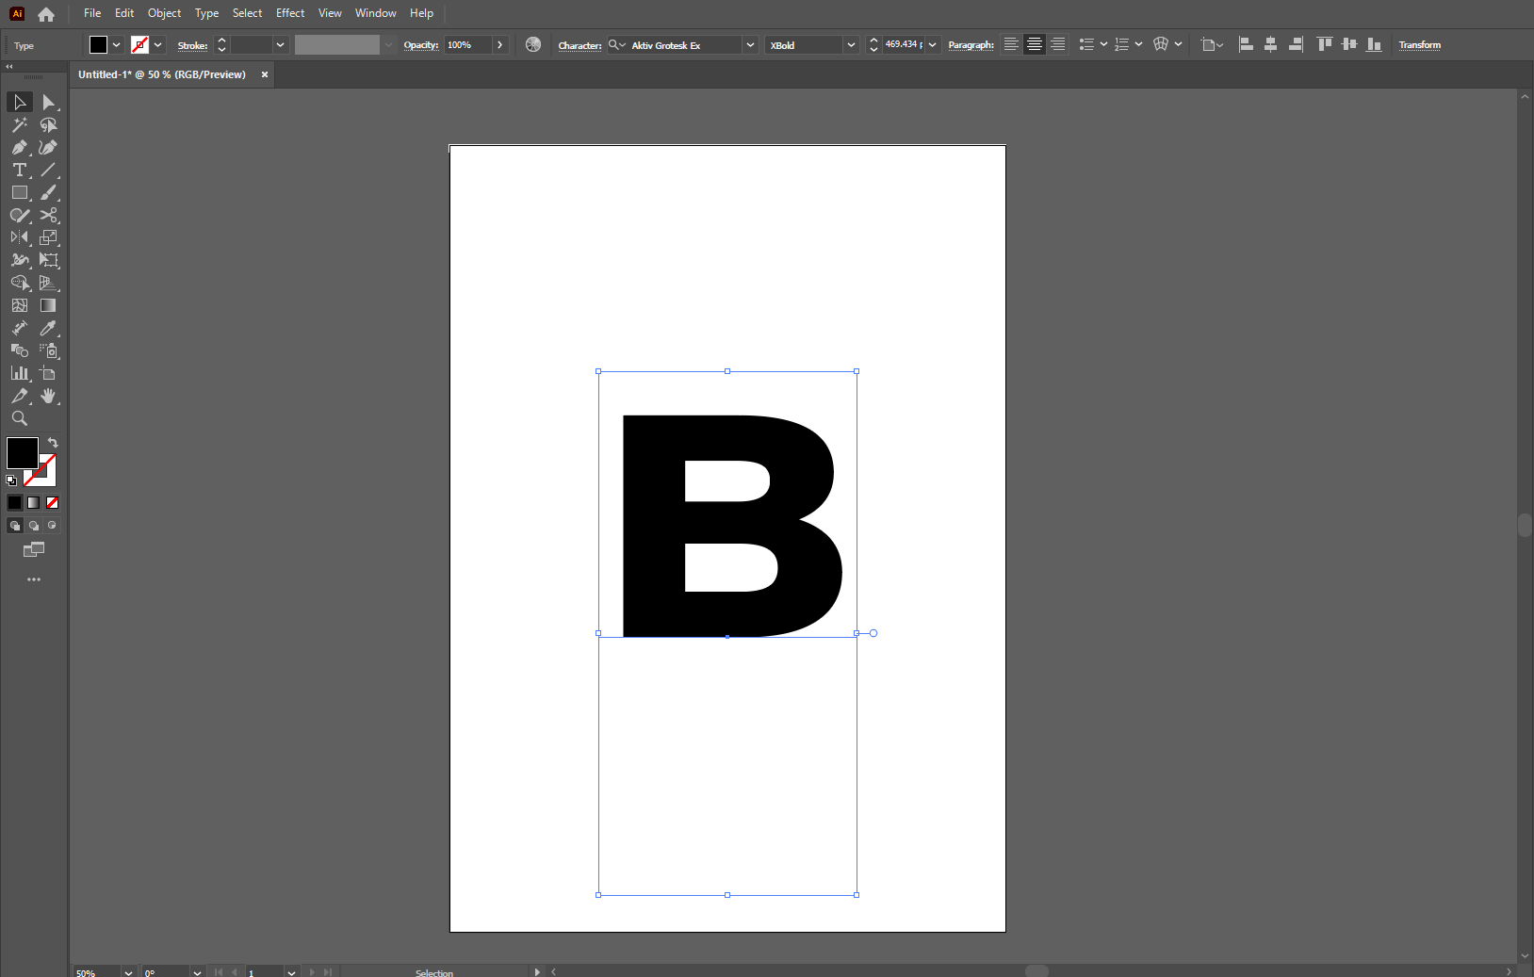Select the Artboard tool
Screen dimensions: 1534x977
49,373
